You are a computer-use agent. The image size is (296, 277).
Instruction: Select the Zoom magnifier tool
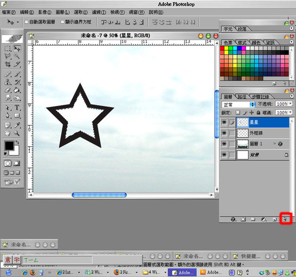pos(17,133)
